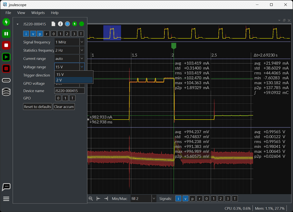Open the database stack icon in sidebar

[x=6, y=92]
